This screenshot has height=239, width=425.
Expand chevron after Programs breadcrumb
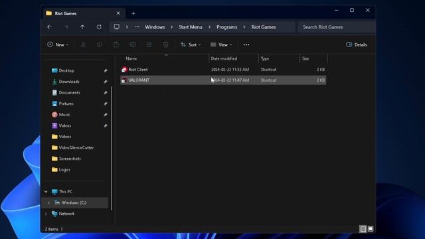click(244, 27)
